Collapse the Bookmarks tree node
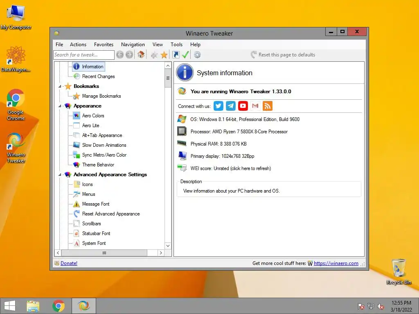419x314 pixels. 60,87
